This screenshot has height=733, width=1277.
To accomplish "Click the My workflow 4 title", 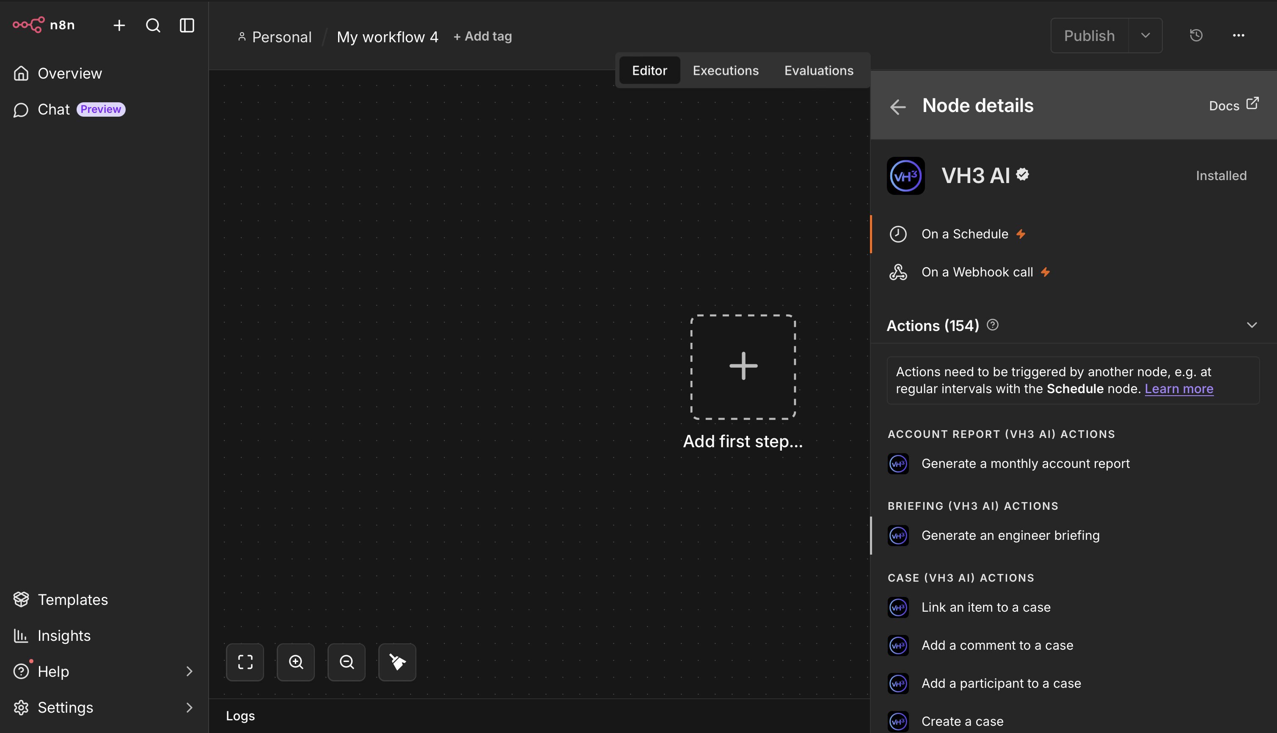I will [388, 37].
